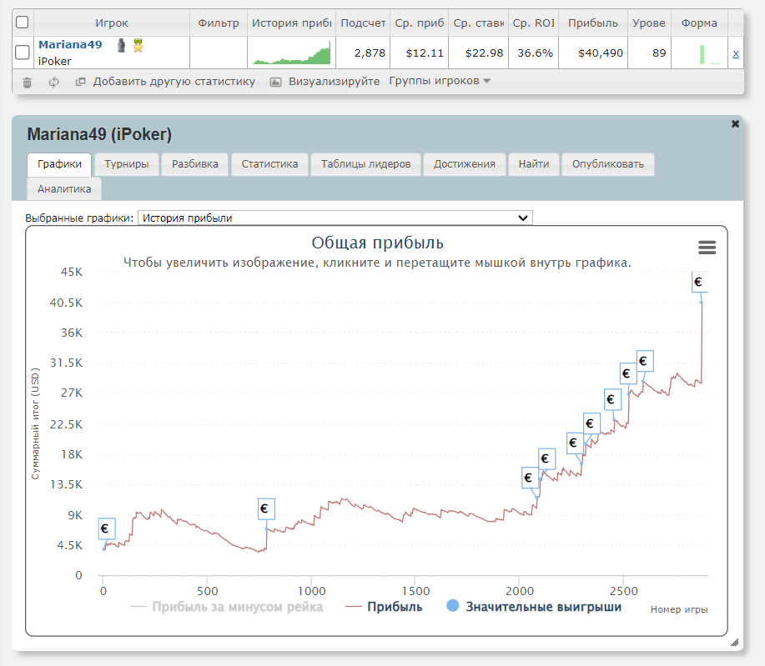This screenshot has height=666, width=765.
Task: Click the euro marker near game 800
Action: tap(265, 508)
